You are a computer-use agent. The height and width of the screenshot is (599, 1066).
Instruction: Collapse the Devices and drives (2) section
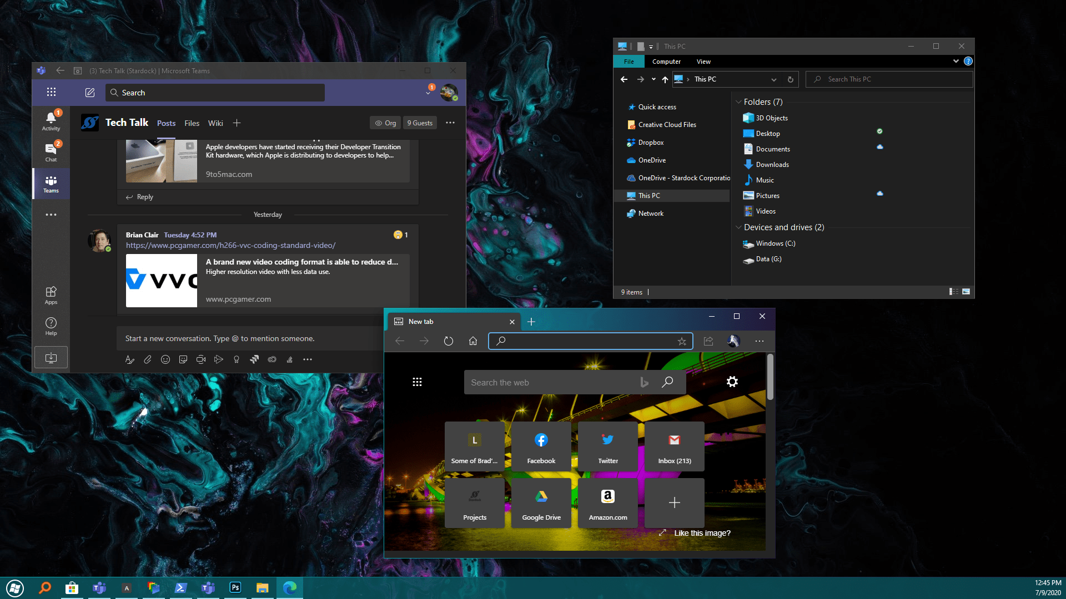click(x=739, y=227)
